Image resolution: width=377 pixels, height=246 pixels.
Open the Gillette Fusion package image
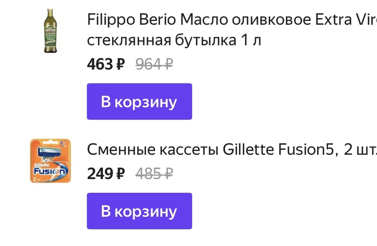(x=50, y=161)
